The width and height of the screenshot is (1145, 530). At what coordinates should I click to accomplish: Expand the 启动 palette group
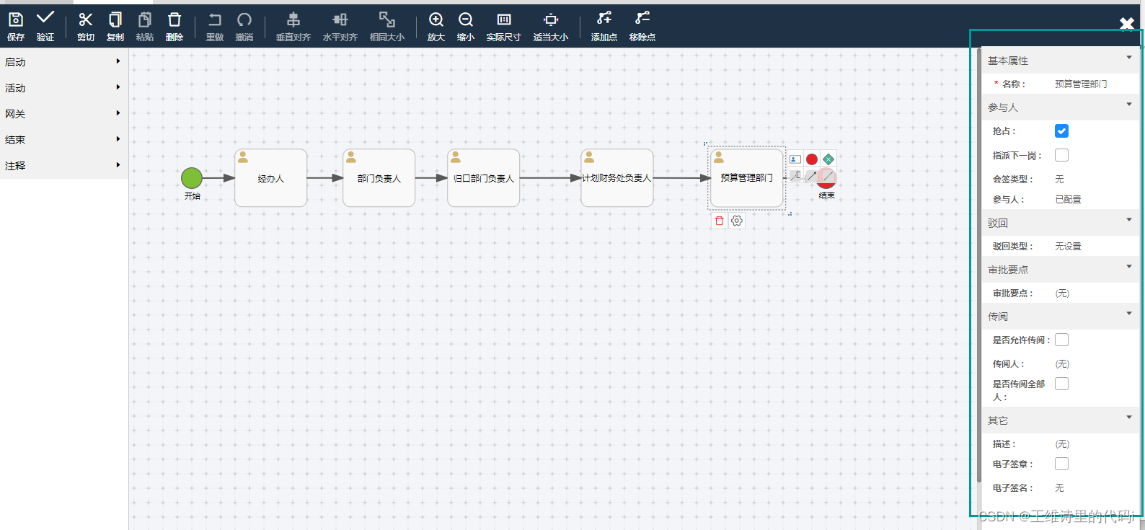(63, 62)
